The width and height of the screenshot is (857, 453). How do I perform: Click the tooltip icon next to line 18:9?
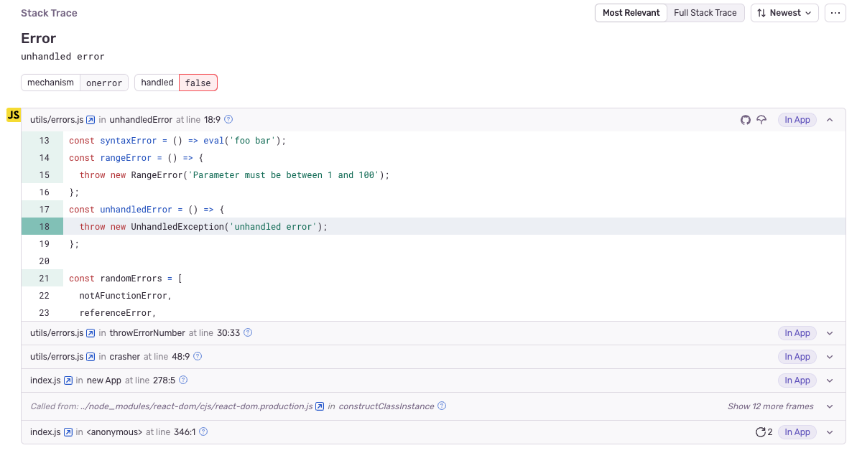(x=228, y=119)
